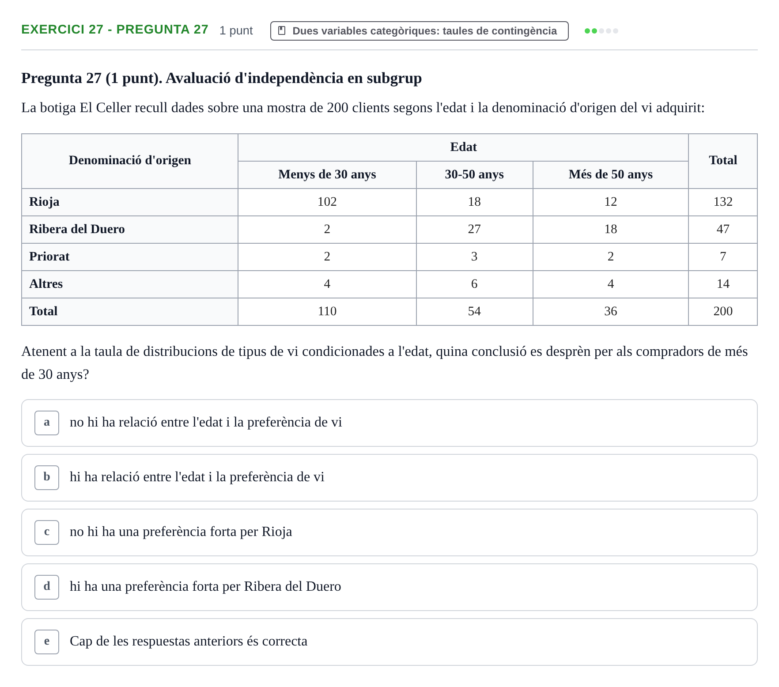779x687 pixels.
Task: Open the 'Dues variables categòriques' topic tag
Action: [x=419, y=30]
